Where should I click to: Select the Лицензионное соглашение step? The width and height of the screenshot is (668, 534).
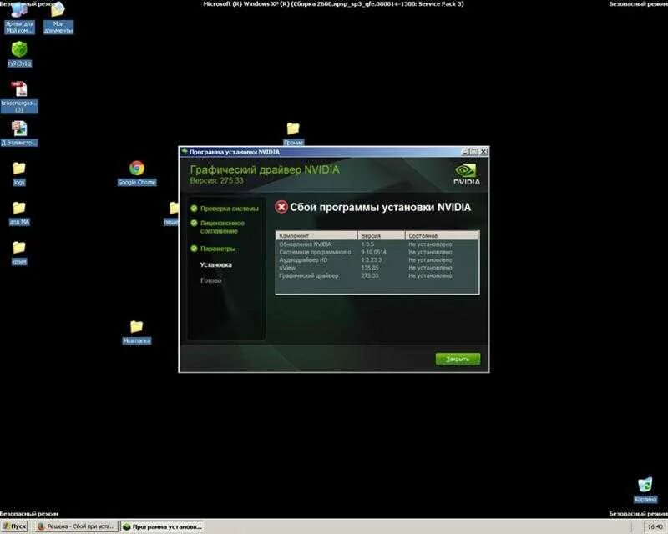(x=222, y=227)
